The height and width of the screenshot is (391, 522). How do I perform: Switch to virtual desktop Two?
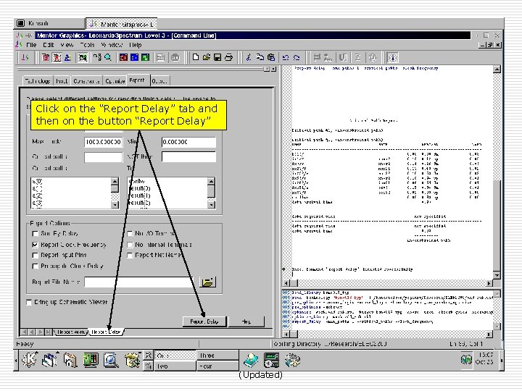(175, 366)
